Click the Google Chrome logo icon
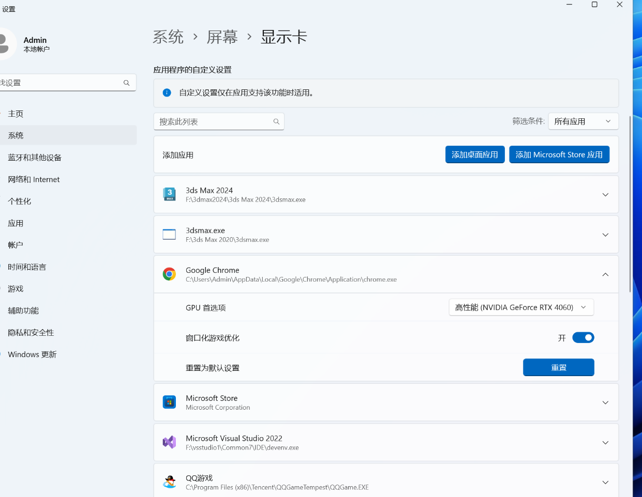Image resolution: width=642 pixels, height=497 pixels. point(169,274)
